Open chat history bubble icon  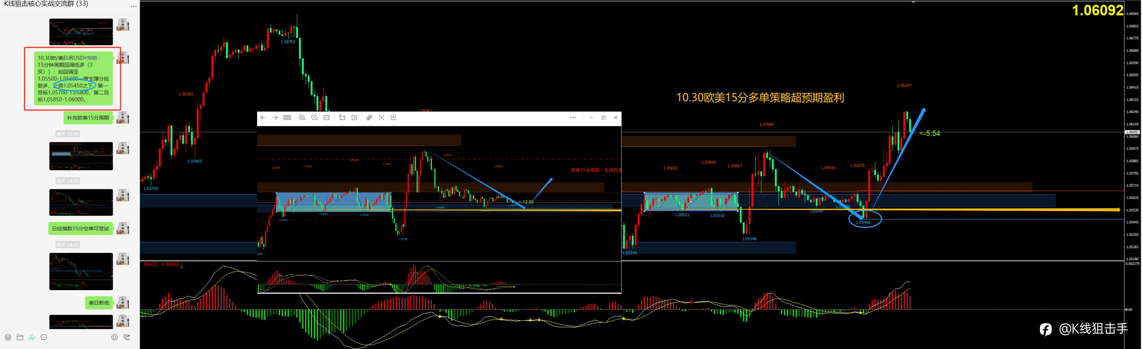click(44, 337)
